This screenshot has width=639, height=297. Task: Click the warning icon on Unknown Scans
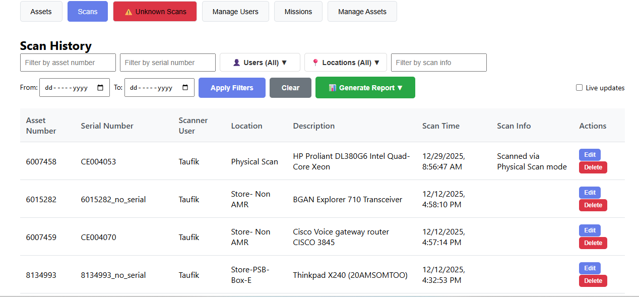(129, 12)
